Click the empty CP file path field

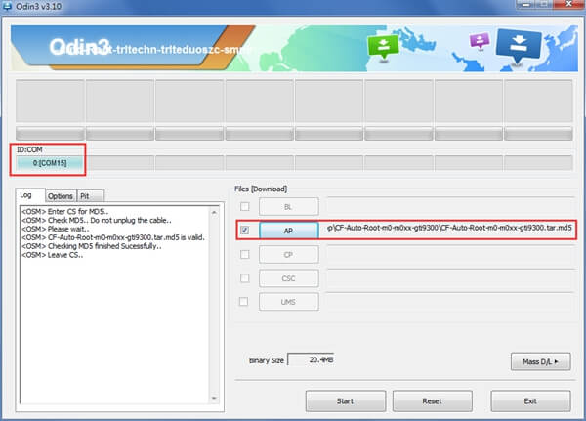(449, 254)
